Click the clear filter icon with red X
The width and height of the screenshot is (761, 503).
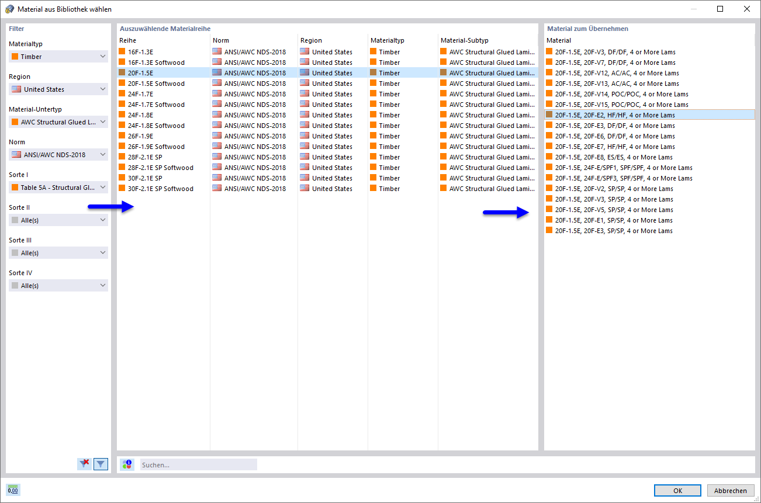[85, 464]
